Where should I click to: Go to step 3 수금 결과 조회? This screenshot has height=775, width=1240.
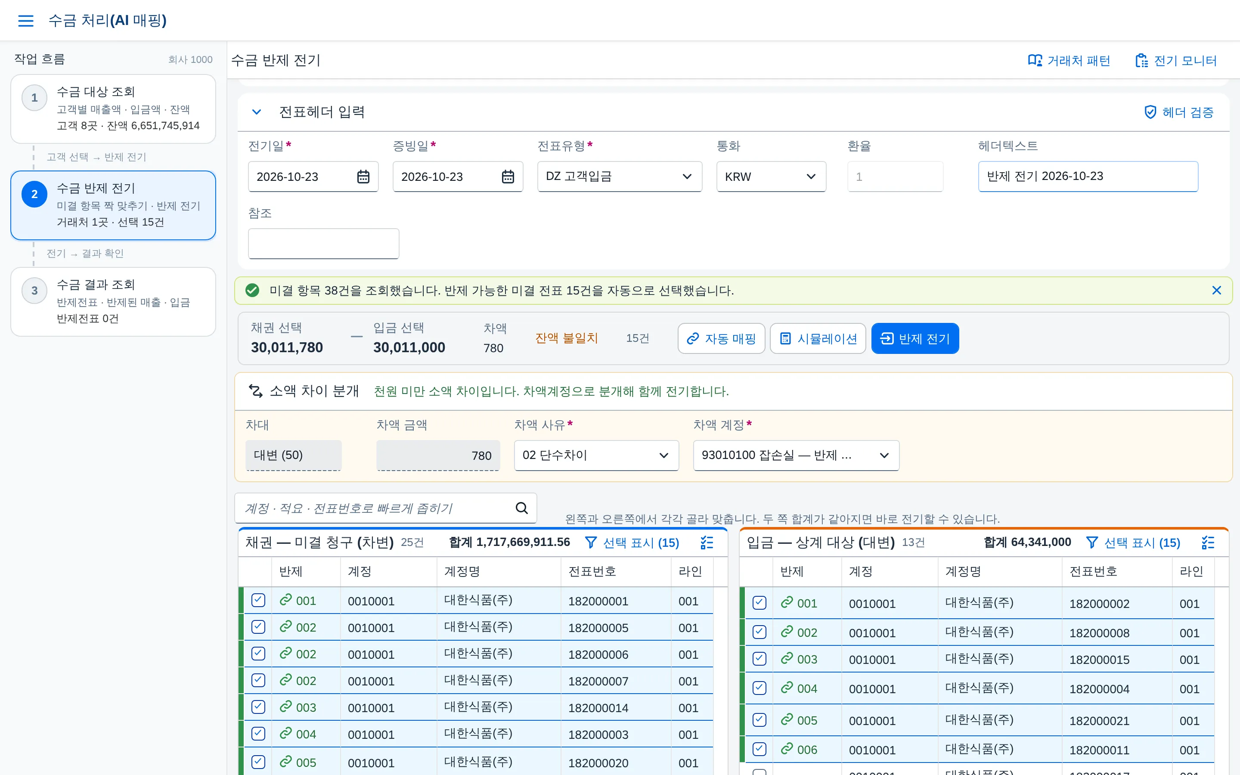click(x=113, y=302)
